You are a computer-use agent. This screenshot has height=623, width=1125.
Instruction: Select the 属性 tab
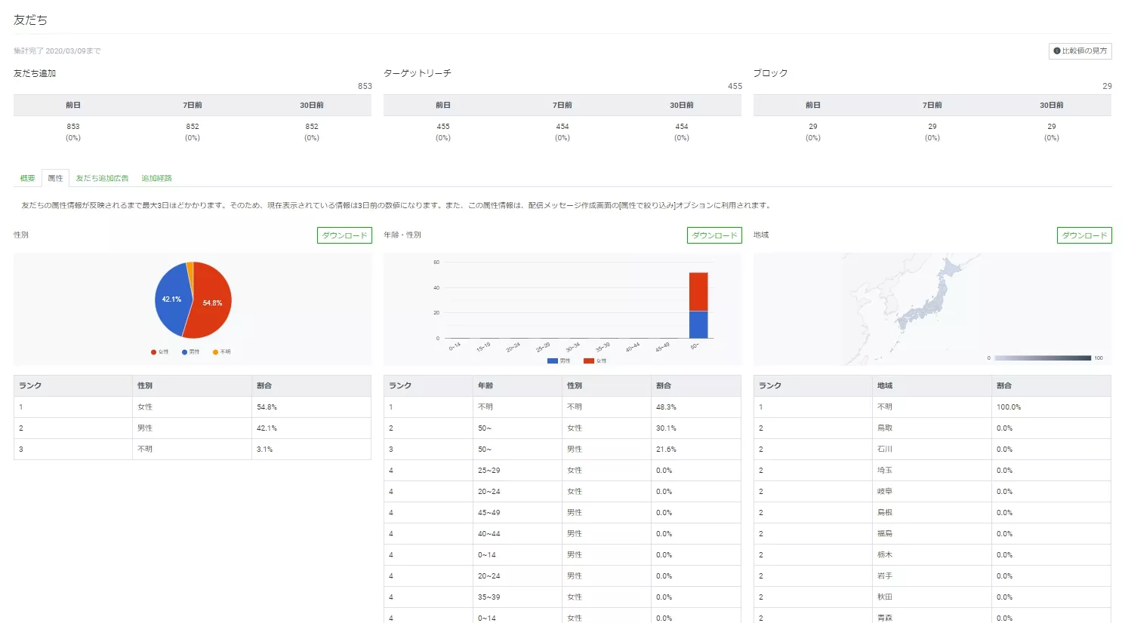click(x=55, y=179)
